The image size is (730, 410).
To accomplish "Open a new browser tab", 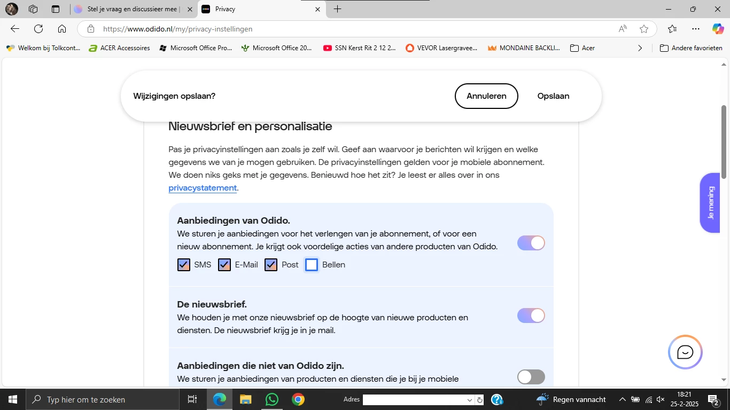I will tap(337, 9).
